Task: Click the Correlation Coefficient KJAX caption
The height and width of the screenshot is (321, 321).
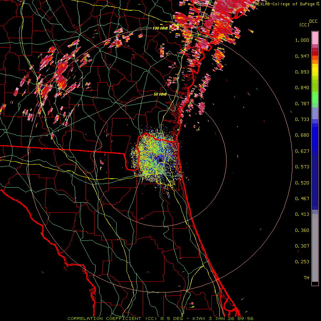Action: click(160, 319)
